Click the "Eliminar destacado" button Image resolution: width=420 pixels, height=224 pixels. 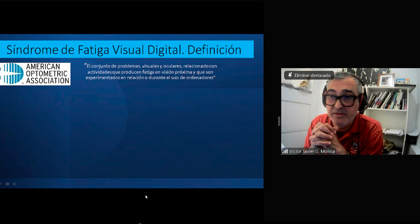309,75
